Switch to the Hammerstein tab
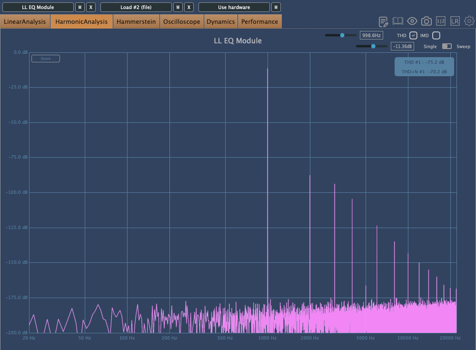This screenshot has width=476, height=350. (136, 21)
